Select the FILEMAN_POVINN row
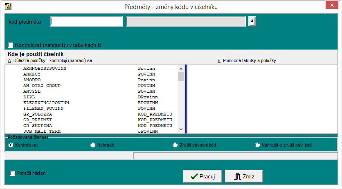Image resolution: width=342 pixels, height=189 pixels. click(43, 109)
